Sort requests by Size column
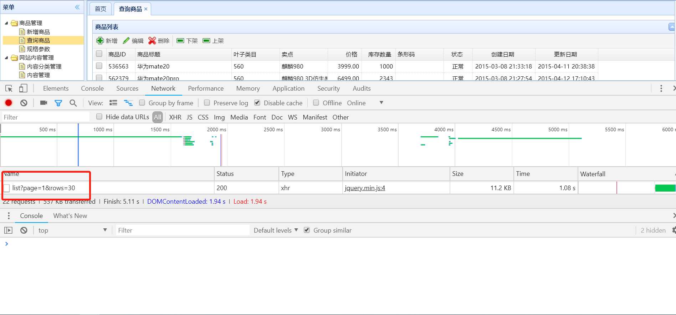 pos(481,174)
